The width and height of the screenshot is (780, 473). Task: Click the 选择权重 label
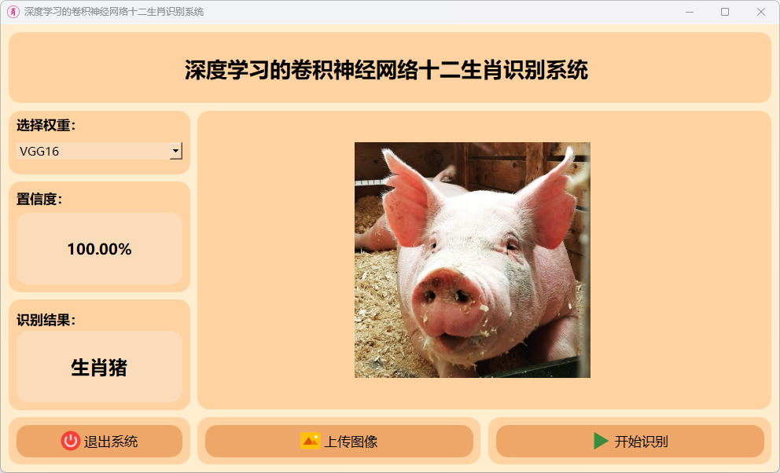[46, 125]
